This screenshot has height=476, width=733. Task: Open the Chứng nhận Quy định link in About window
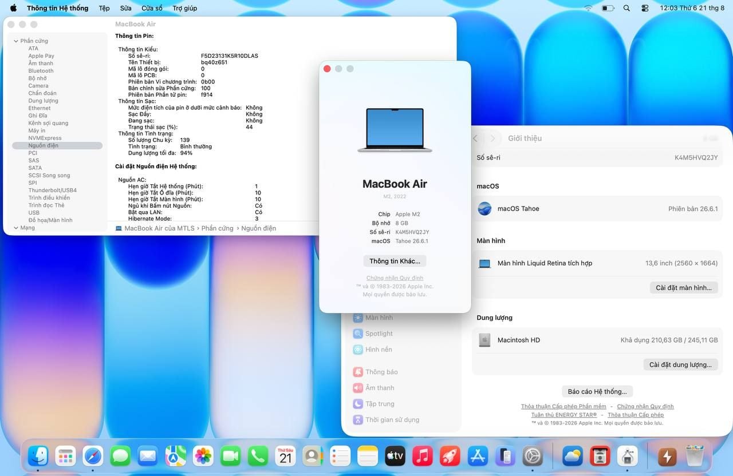point(395,278)
